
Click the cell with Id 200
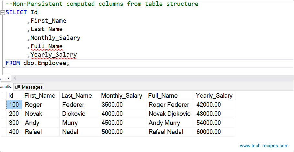tap(14, 114)
